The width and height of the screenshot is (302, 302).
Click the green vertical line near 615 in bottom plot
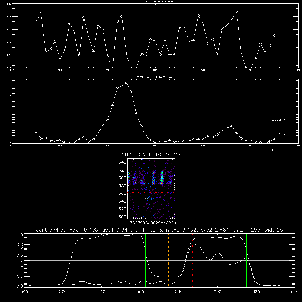coord(246,260)
